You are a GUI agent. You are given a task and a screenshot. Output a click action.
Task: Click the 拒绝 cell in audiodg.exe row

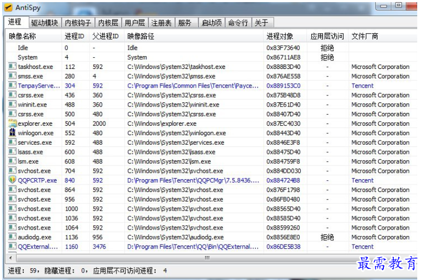click(327, 237)
